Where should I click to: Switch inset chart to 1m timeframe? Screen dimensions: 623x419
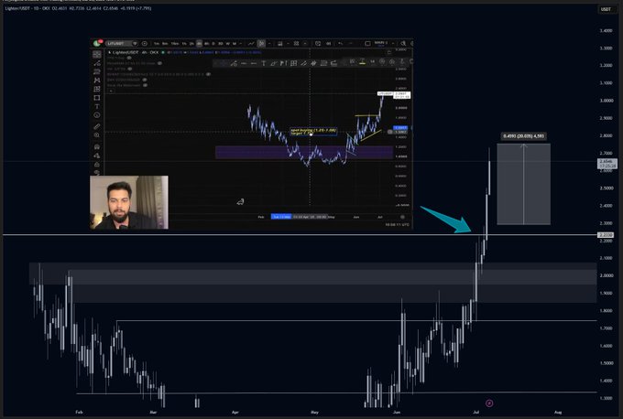click(x=157, y=43)
